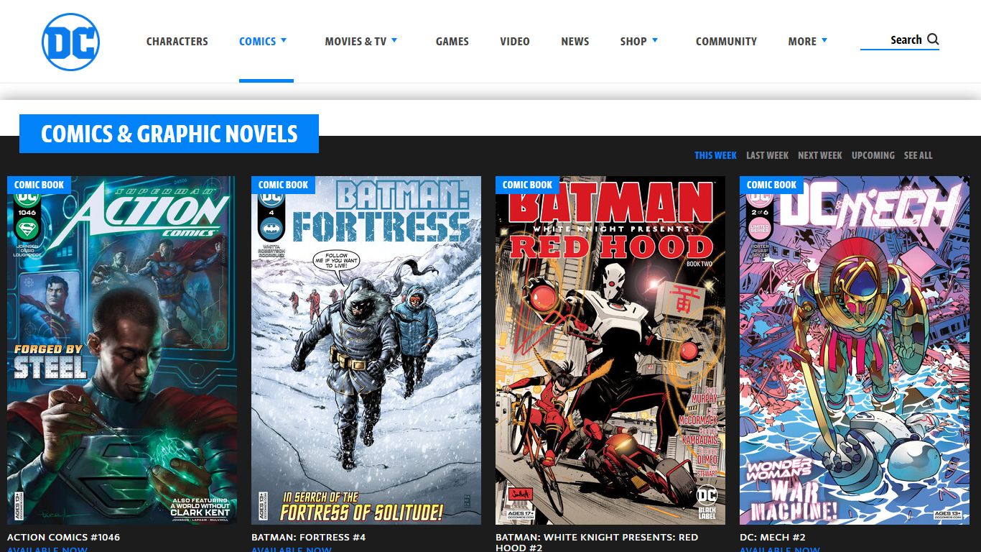Open the Movies & TV menu
The width and height of the screenshot is (981, 552).
click(x=355, y=42)
